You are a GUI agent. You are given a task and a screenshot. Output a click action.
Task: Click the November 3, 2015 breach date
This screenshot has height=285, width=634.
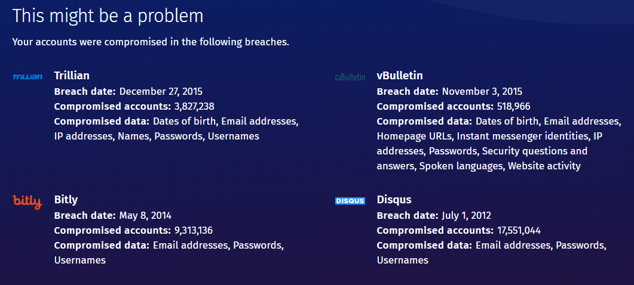tap(482, 92)
